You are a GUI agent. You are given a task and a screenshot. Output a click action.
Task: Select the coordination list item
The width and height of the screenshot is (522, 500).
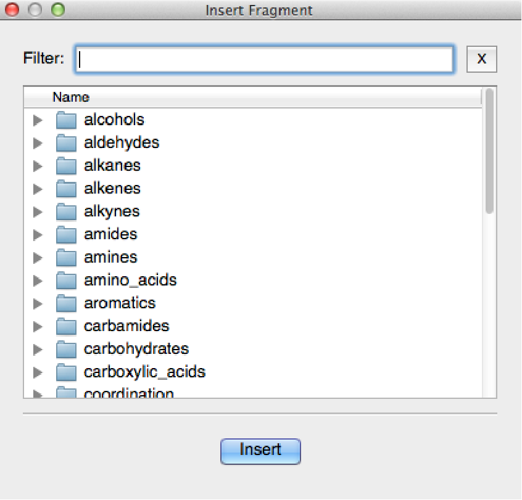128,393
